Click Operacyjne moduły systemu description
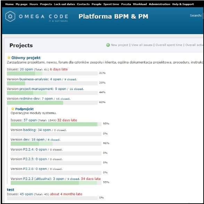The height and width of the screenshot is (204, 204). 34,113
